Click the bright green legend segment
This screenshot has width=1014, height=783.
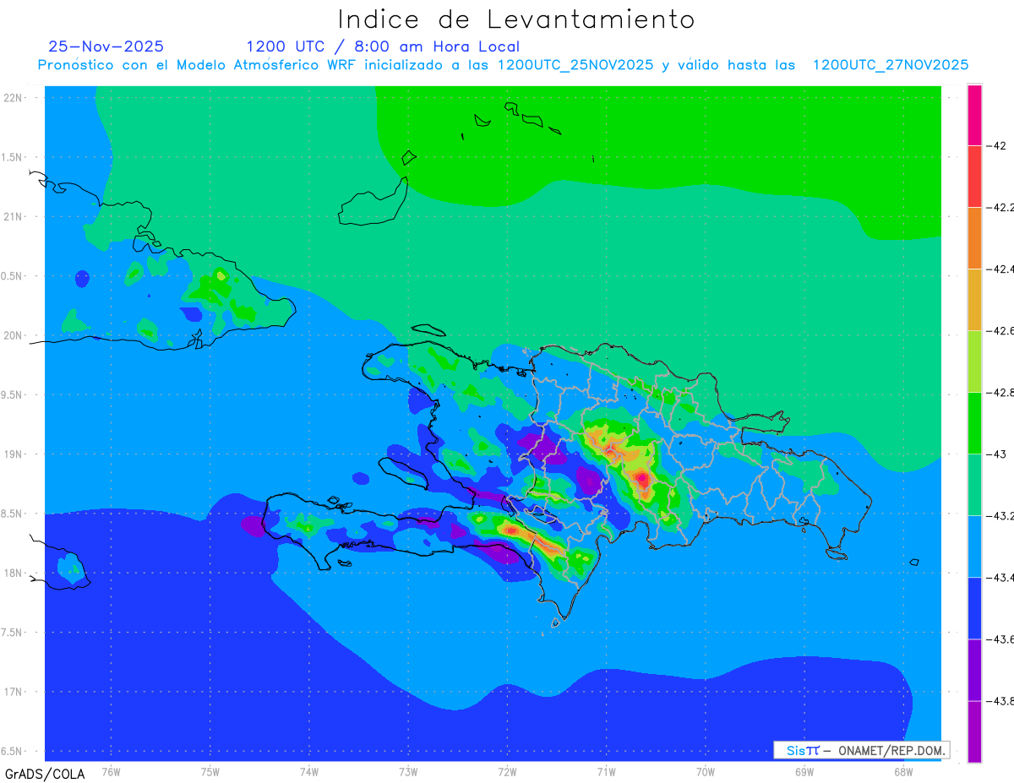point(974,422)
